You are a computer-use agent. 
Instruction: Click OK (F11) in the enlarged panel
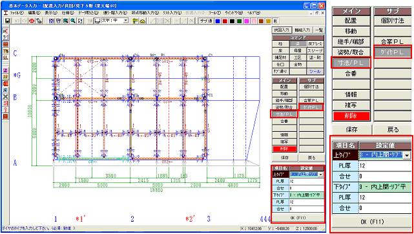pyautogui.click(x=372, y=222)
